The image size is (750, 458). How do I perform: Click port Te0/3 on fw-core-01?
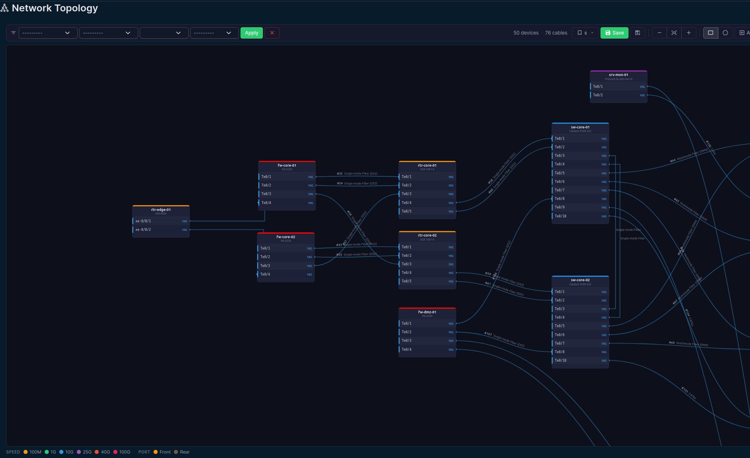point(287,194)
